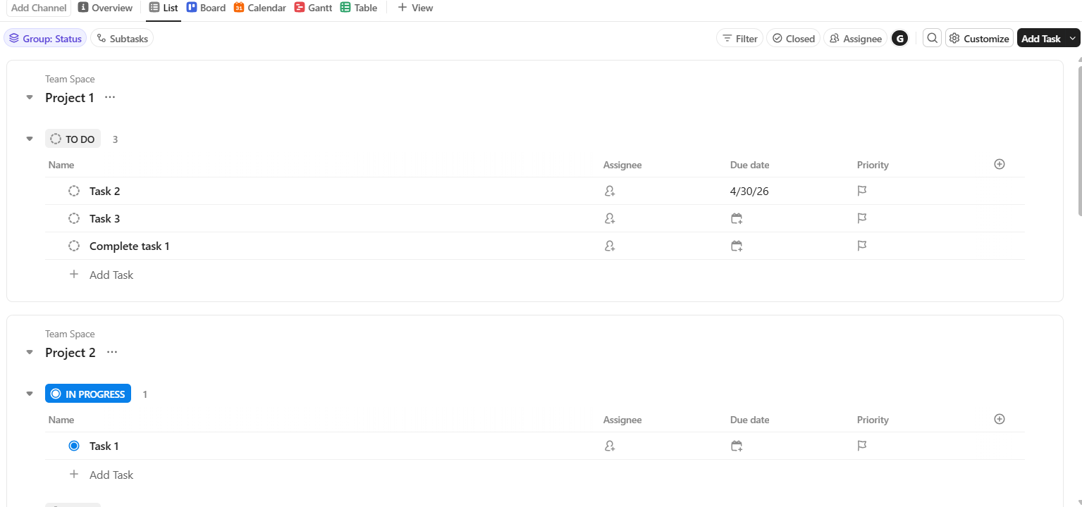
Task: Click the TO DO status label
Action: click(x=73, y=139)
